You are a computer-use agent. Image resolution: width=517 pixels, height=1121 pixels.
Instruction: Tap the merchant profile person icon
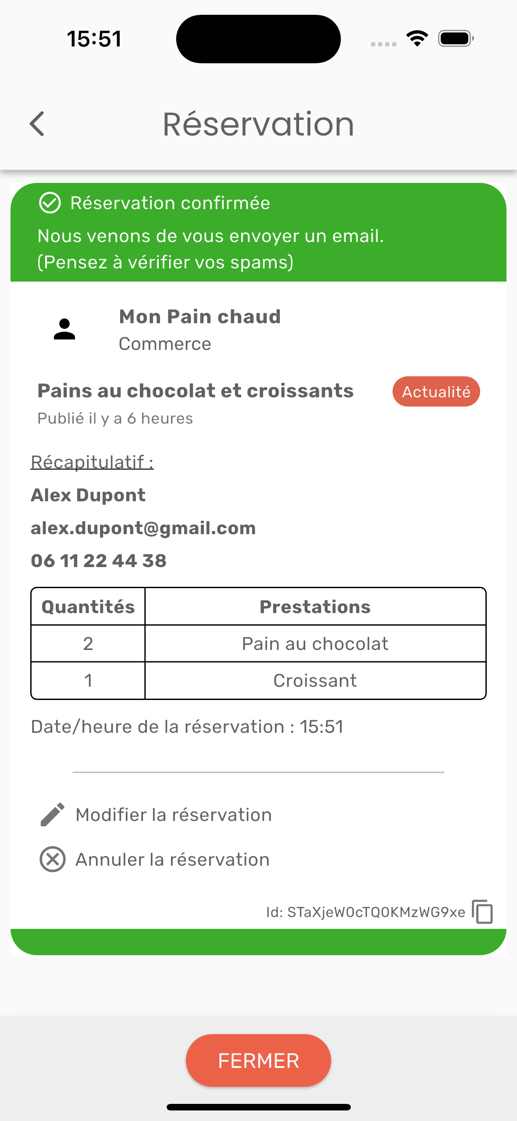(64, 329)
